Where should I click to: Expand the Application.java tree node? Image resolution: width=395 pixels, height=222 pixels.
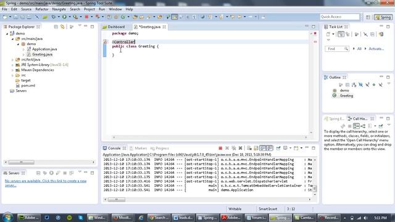click(x=23, y=49)
